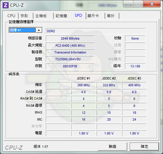Screen dimensions: 163x154
Task: Click the empty 緩衝 (buffered) field
Action: (135, 52)
